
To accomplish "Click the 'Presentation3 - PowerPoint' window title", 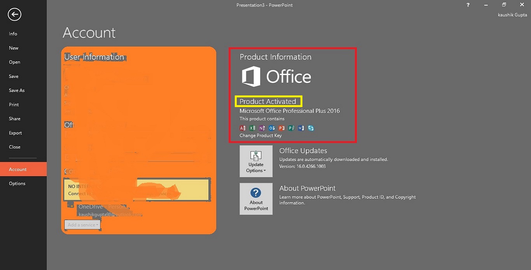I will [265, 5].
